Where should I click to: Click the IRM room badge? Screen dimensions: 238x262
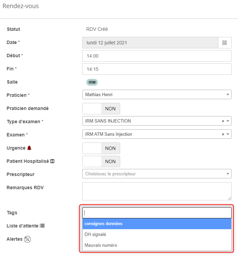coord(92,82)
